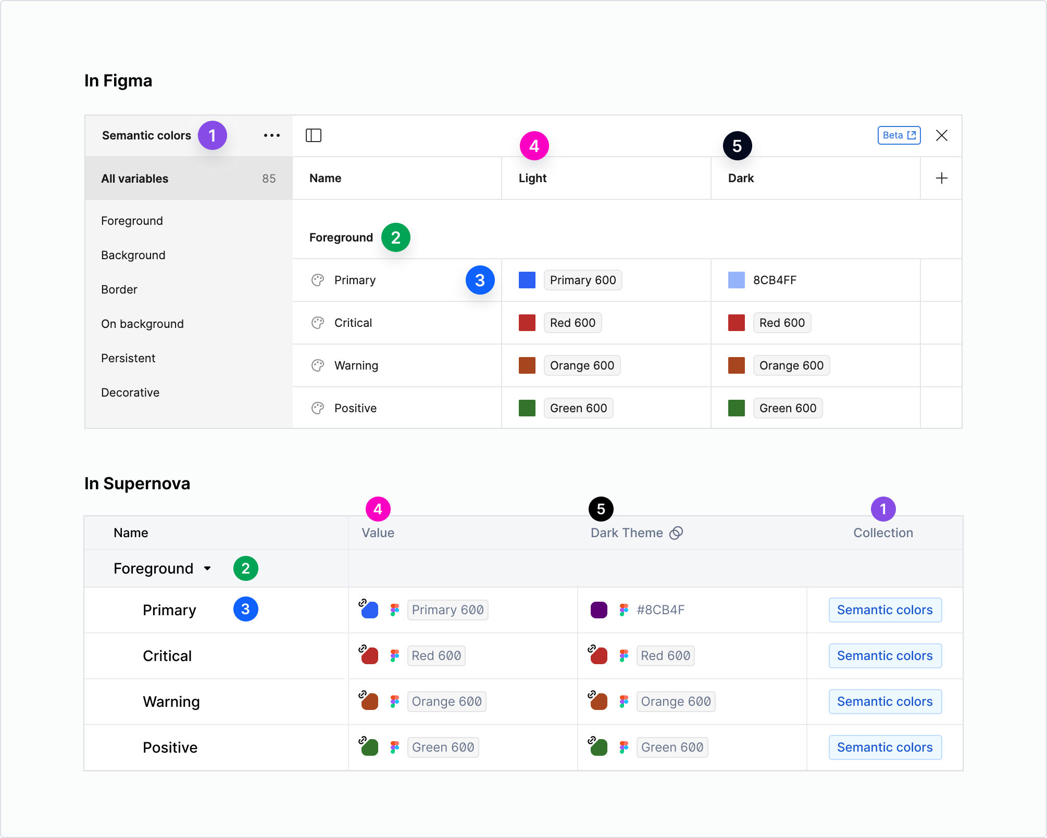This screenshot has width=1047, height=838.
Task: Select the Decorative category
Action: click(130, 392)
